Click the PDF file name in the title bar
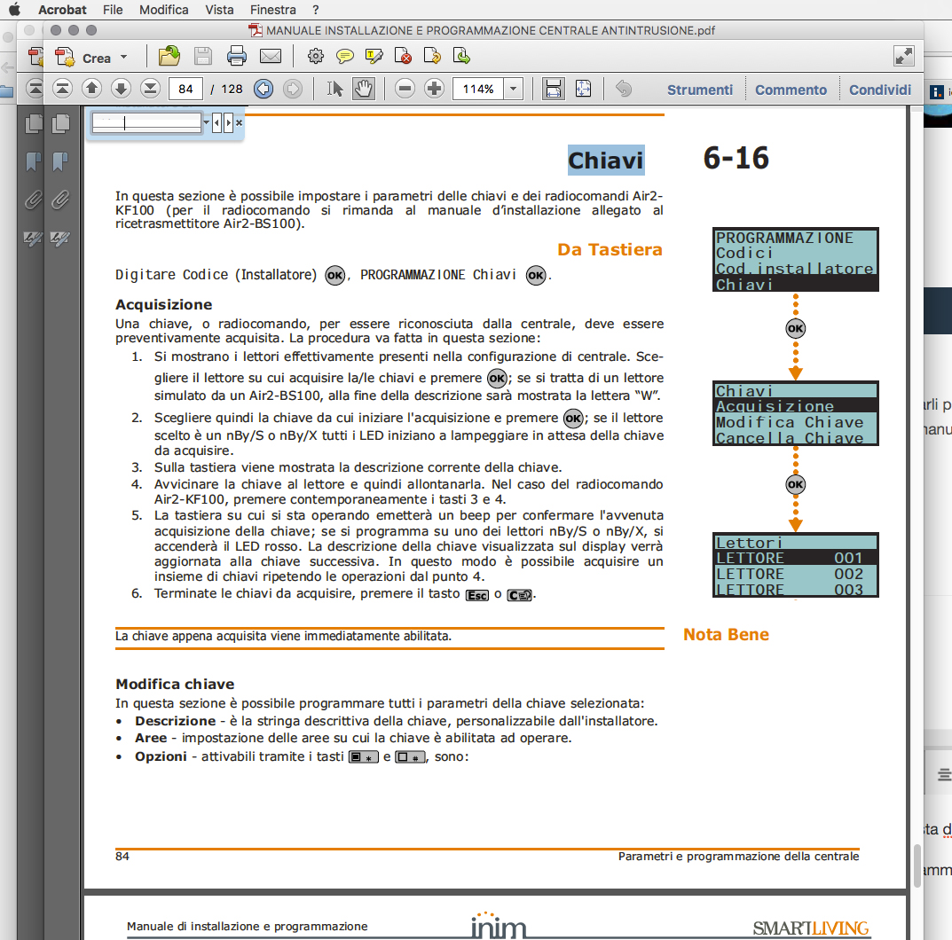The image size is (952, 940). click(x=491, y=30)
